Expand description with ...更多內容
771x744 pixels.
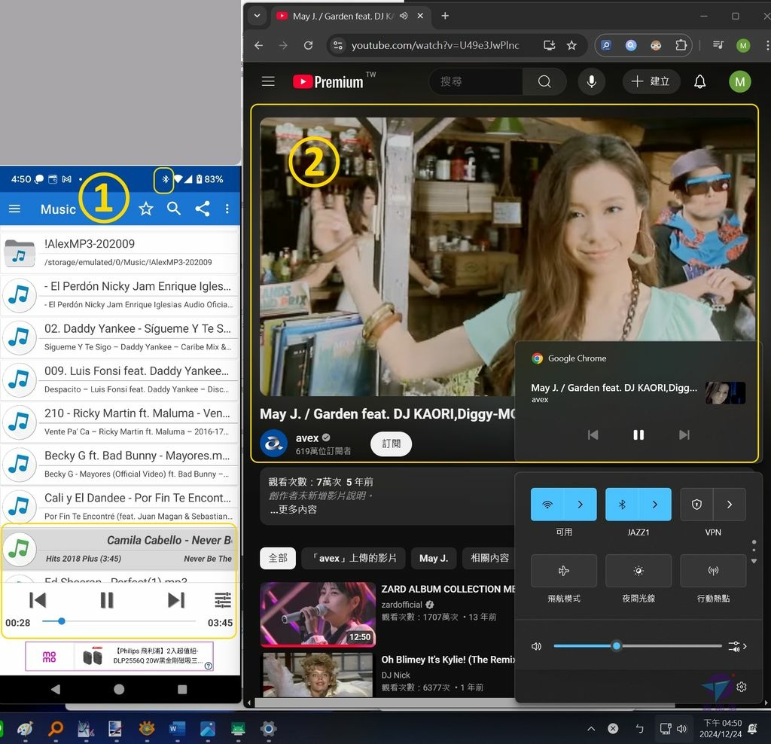[x=294, y=510]
